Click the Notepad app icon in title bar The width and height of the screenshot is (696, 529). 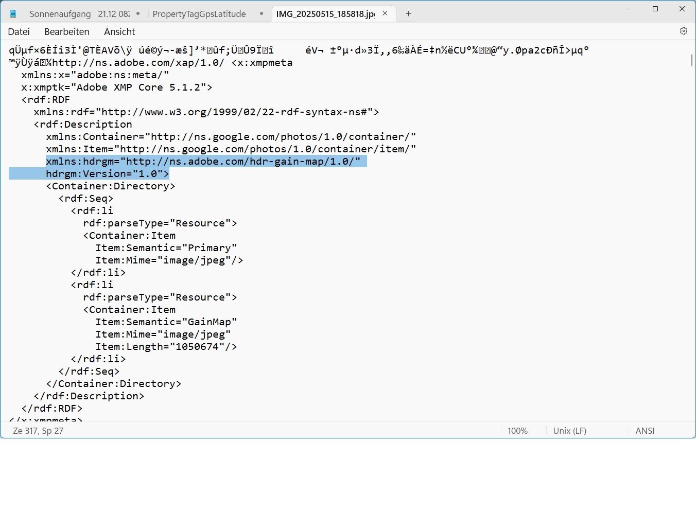(x=13, y=14)
